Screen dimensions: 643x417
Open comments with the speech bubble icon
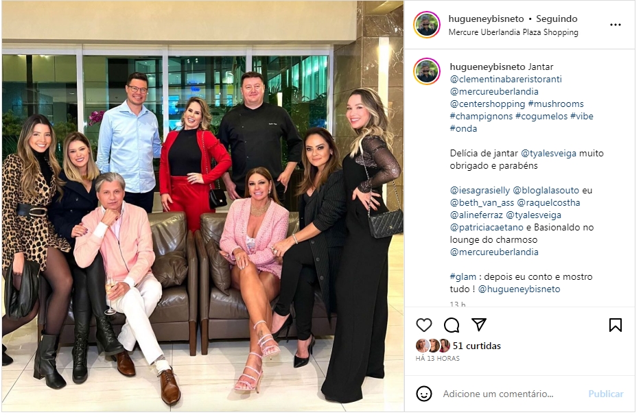pos(451,325)
